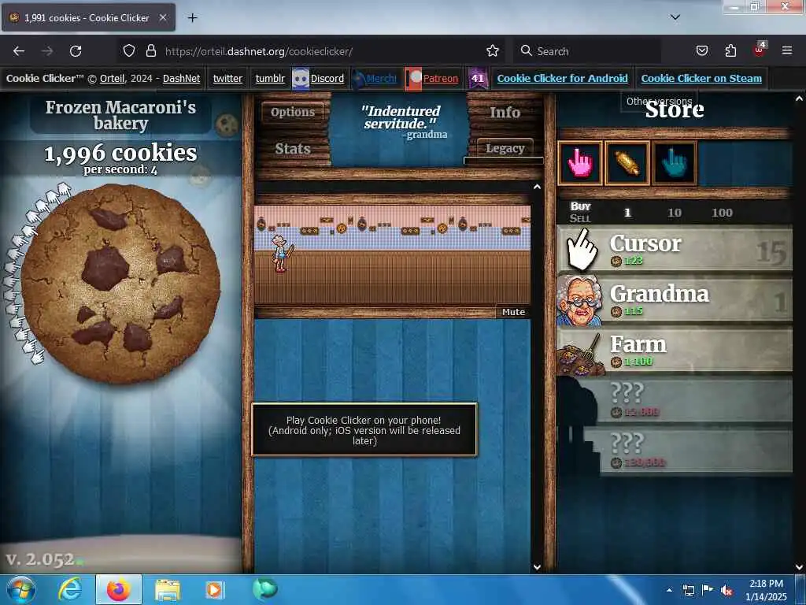
Task: Click the Play on your phone notification
Action: point(364,430)
